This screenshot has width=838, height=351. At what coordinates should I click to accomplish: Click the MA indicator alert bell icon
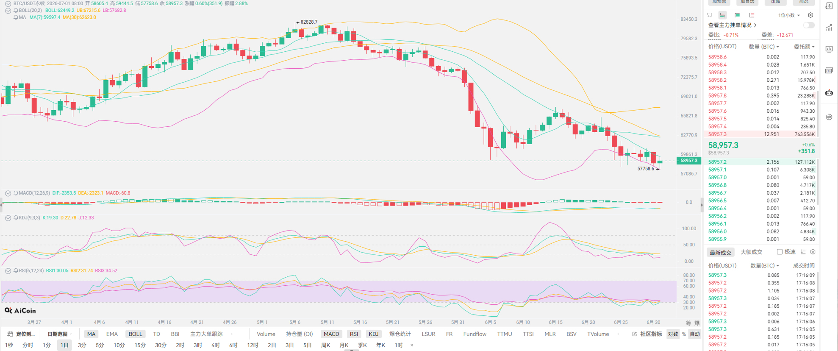(x=16, y=17)
